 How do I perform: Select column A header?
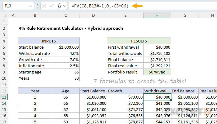pos(13,15)
